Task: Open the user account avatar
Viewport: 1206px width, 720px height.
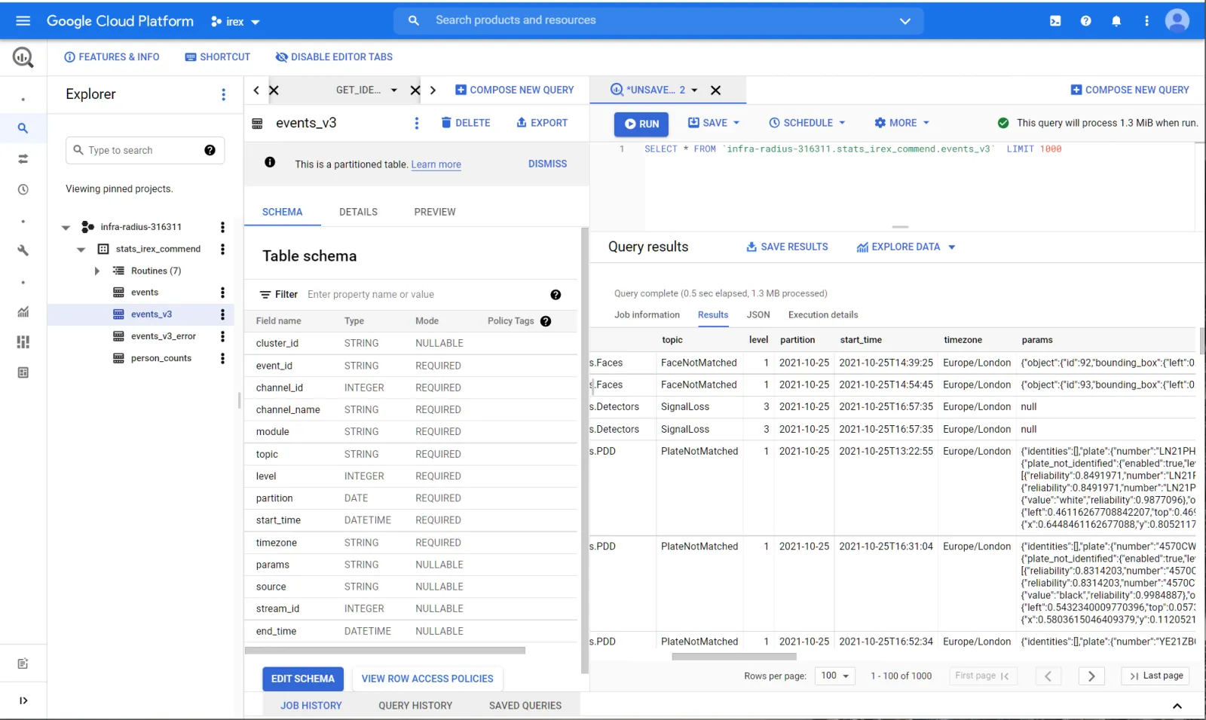Action: (x=1177, y=20)
